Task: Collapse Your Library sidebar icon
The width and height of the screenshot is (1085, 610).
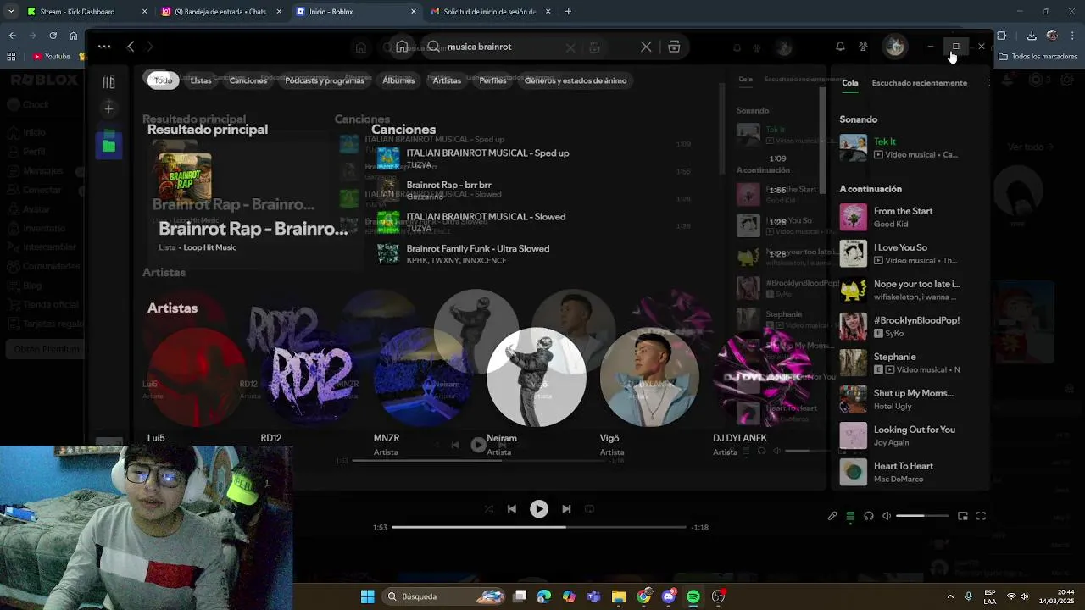Action: 108,82
